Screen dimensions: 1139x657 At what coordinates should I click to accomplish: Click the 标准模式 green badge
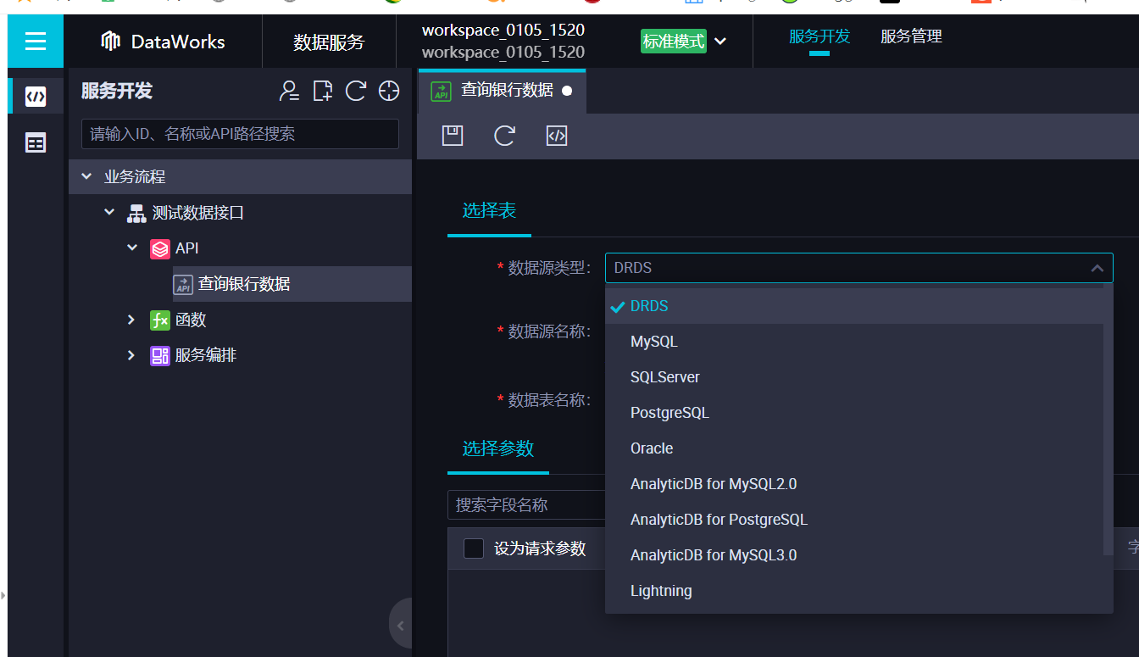coord(674,42)
